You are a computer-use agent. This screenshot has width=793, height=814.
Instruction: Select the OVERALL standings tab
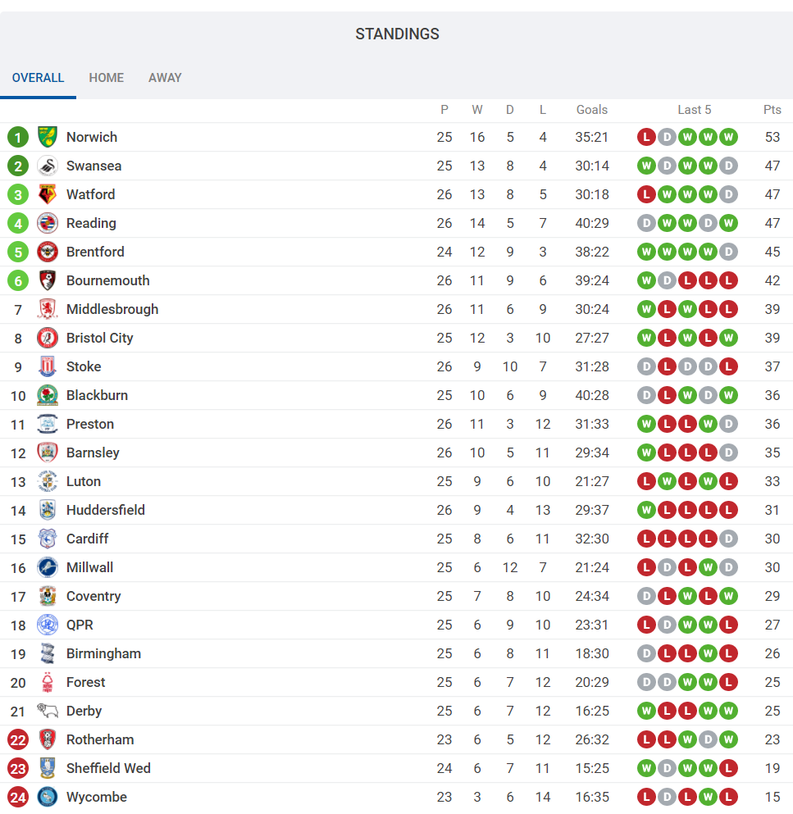[x=38, y=78]
